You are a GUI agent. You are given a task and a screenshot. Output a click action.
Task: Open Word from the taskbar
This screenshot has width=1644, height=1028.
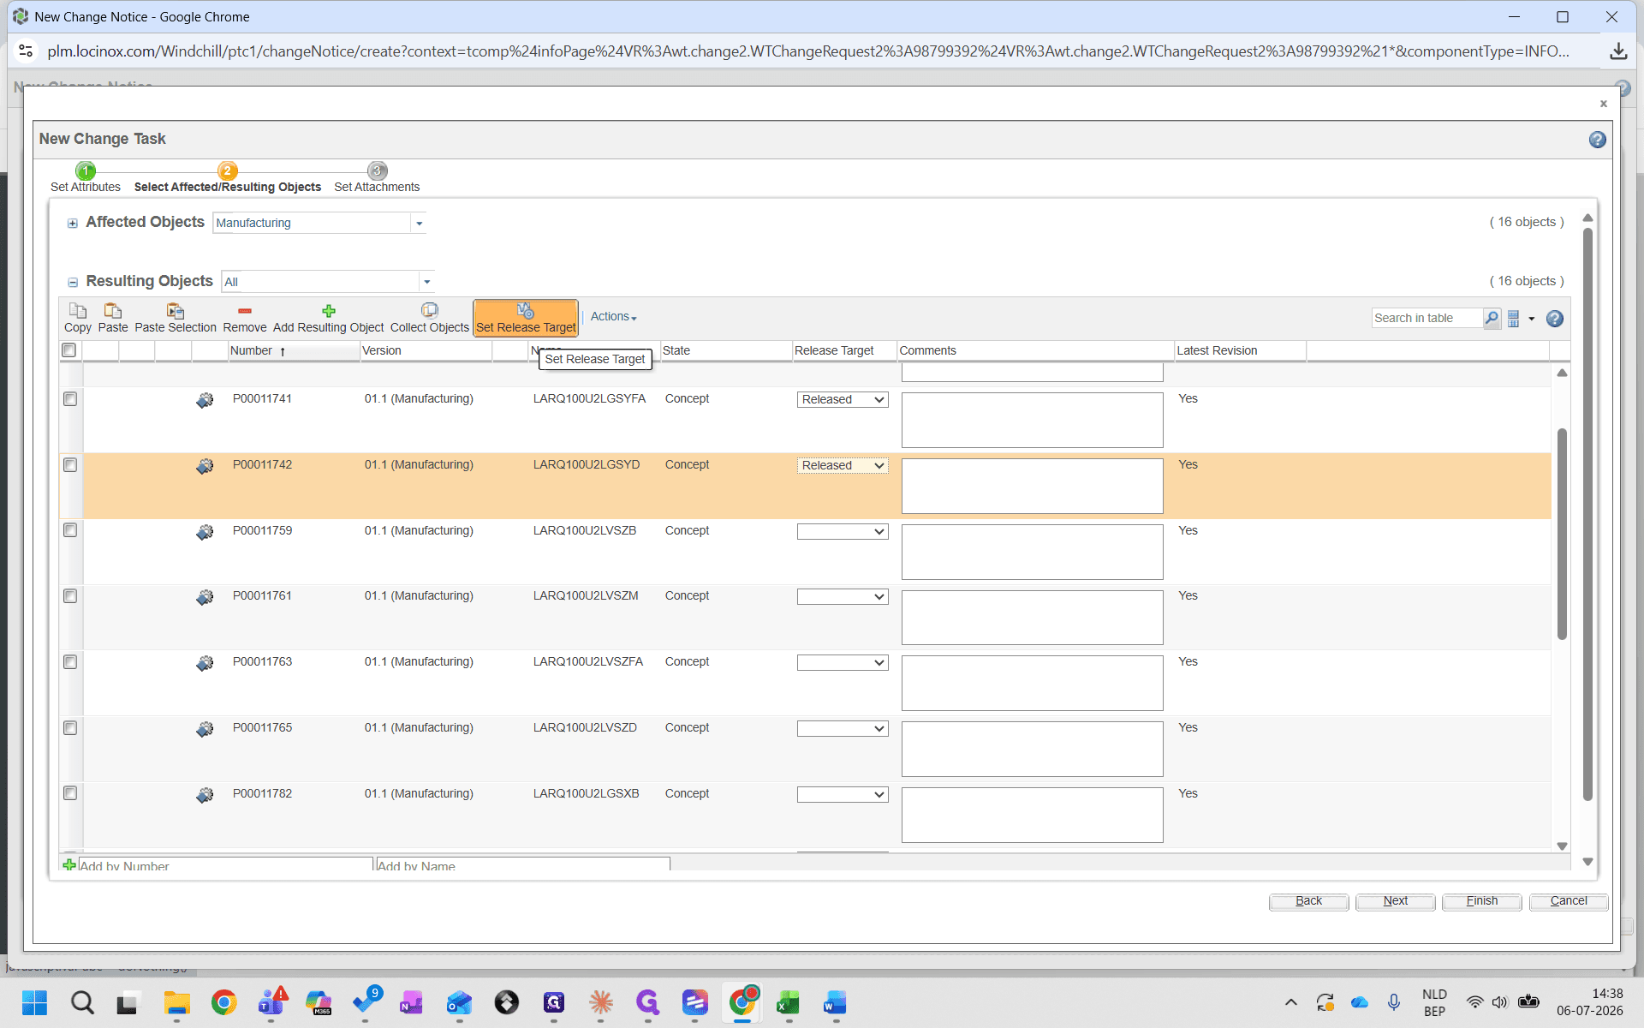(835, 1002)
